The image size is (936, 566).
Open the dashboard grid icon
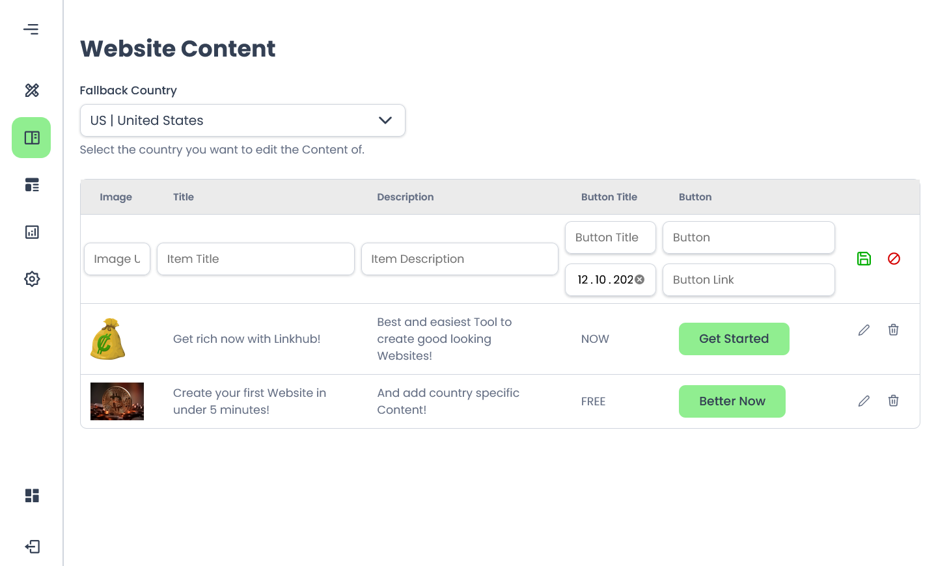(32, 496)
